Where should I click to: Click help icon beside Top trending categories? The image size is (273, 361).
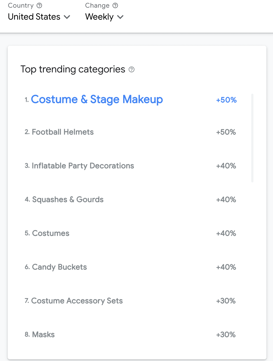coord(132,69)
